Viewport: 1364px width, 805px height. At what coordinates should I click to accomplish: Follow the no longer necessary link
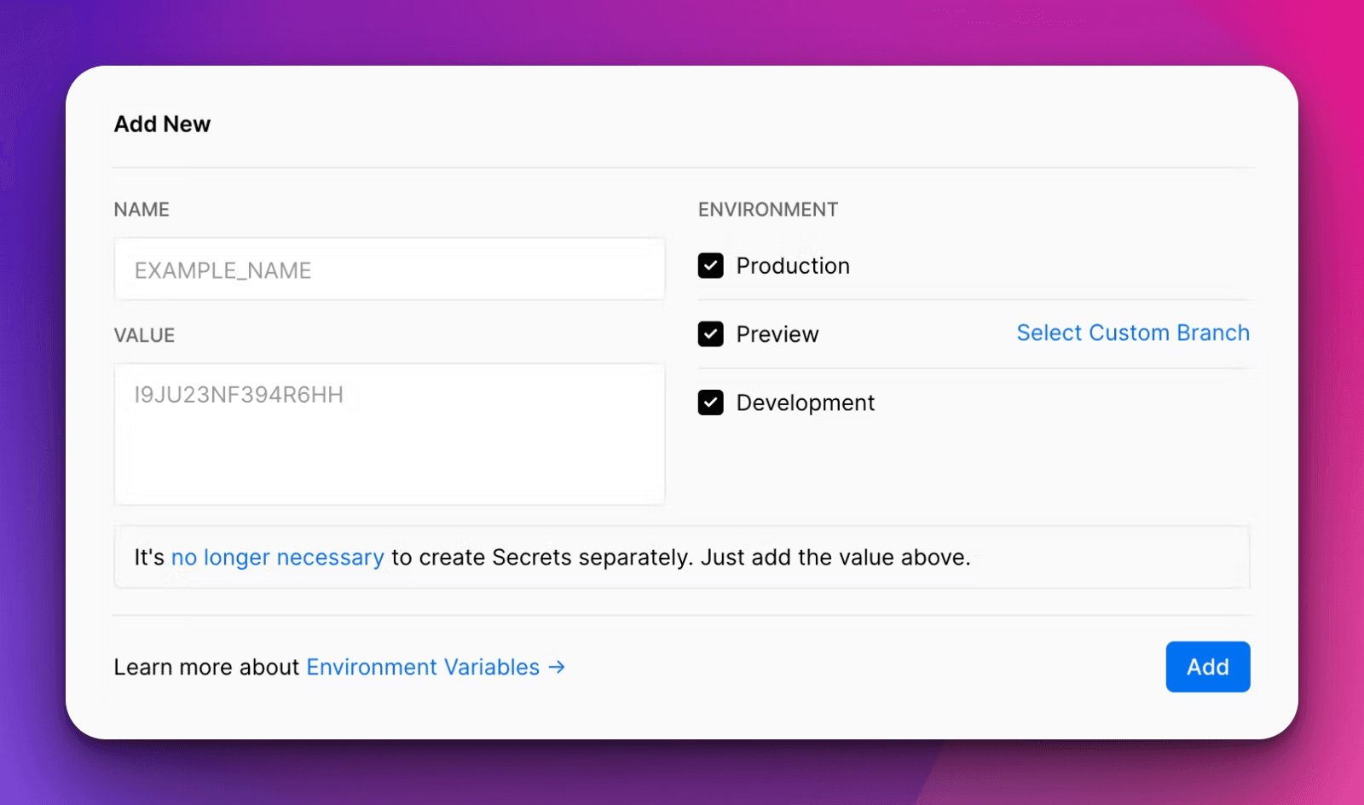[277, 557]
